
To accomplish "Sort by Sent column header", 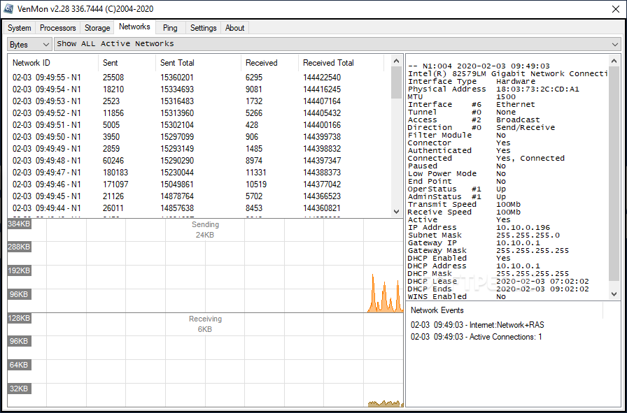I will point(127,63).
